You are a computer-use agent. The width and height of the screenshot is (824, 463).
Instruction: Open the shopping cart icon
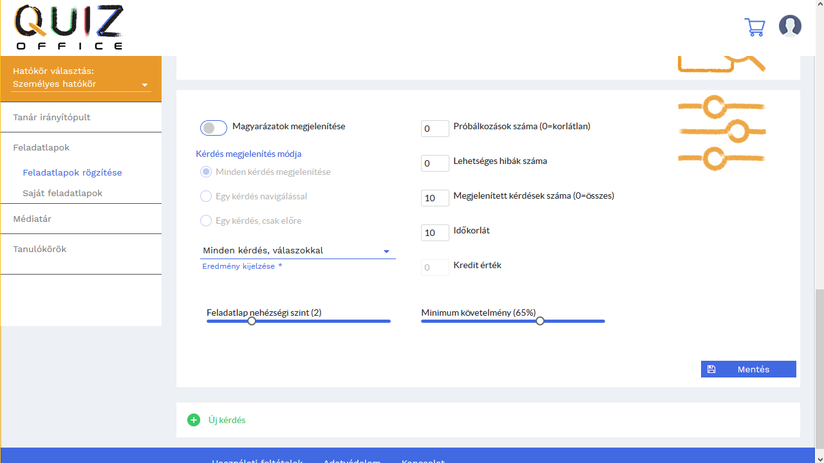[x=754, y=27]
